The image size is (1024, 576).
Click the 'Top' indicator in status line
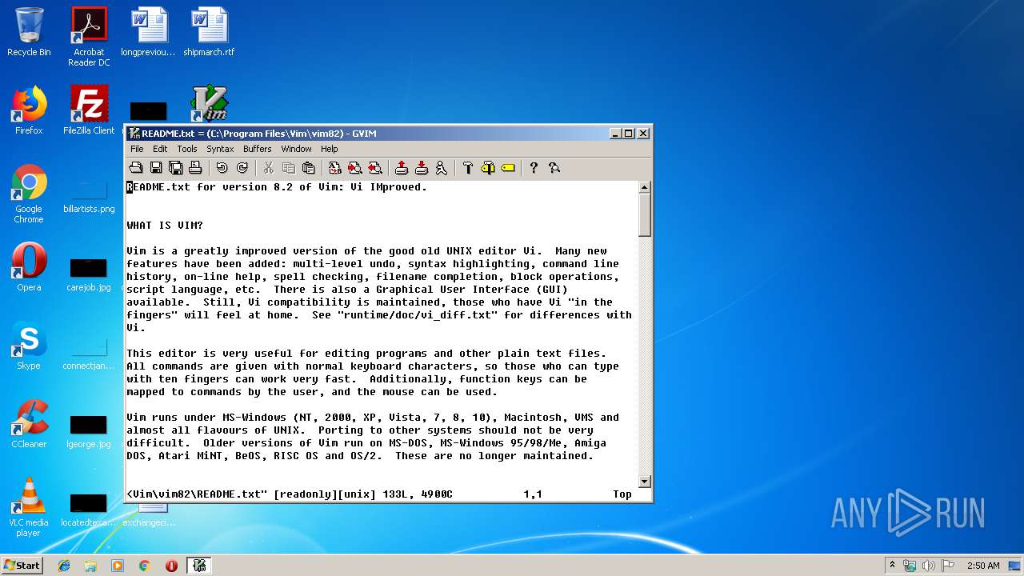[622, 494]
